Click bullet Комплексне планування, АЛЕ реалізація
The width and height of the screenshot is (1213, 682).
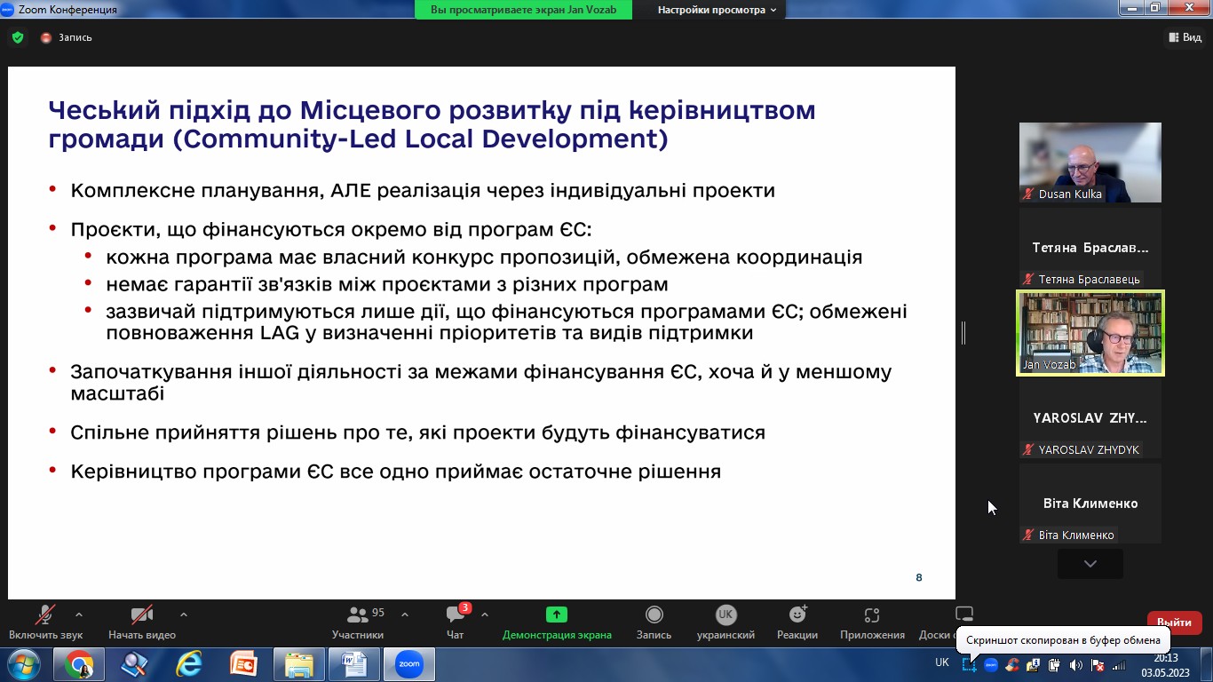[x=423, y=190]
